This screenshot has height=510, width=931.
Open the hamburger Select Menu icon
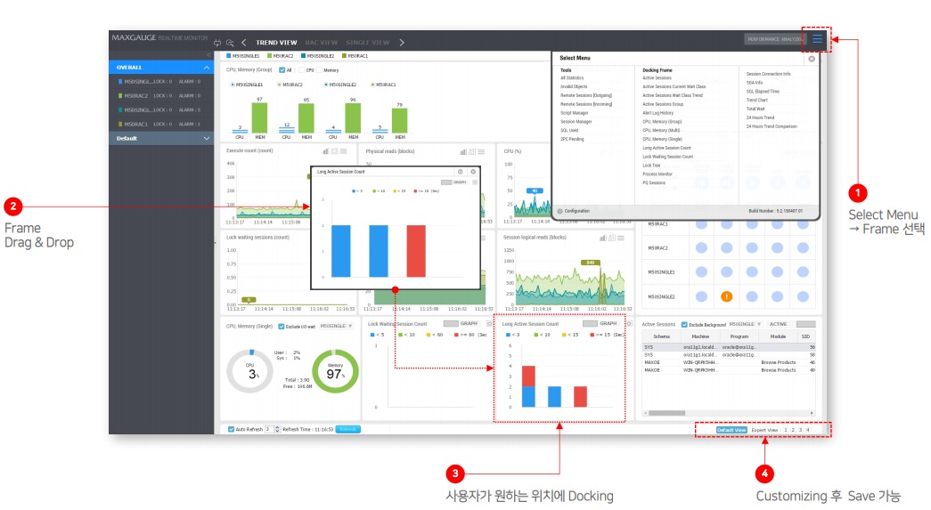[x=817, y=39]
